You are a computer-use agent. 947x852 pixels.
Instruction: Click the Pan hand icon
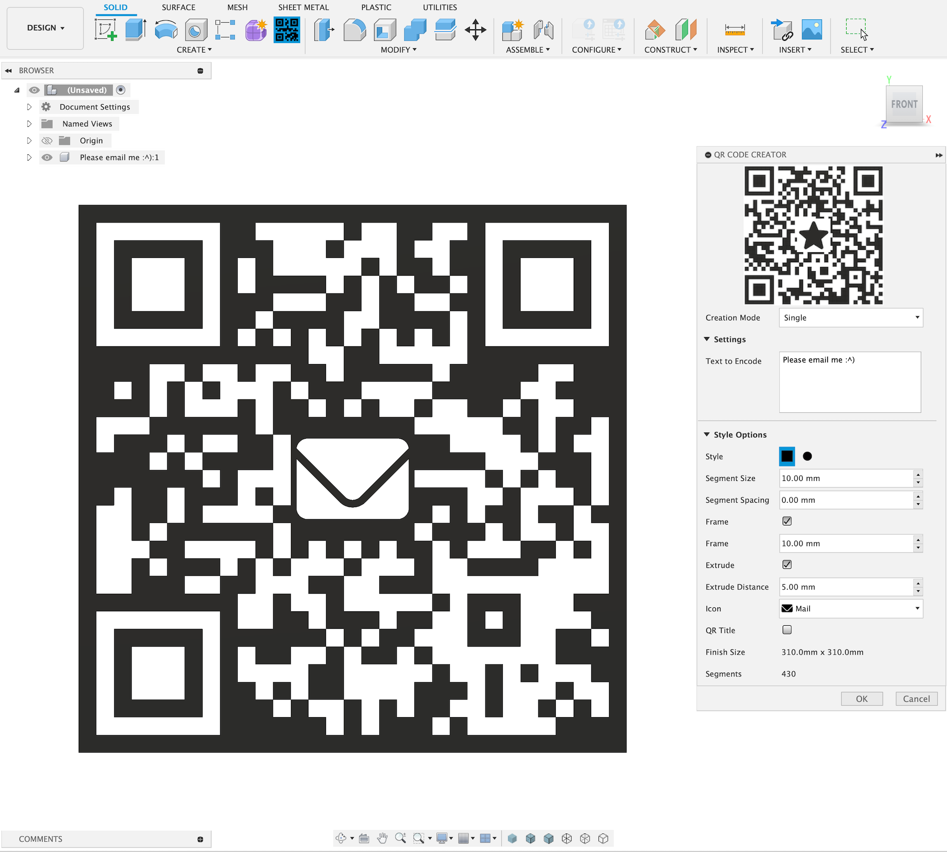(x=382, y=838)
